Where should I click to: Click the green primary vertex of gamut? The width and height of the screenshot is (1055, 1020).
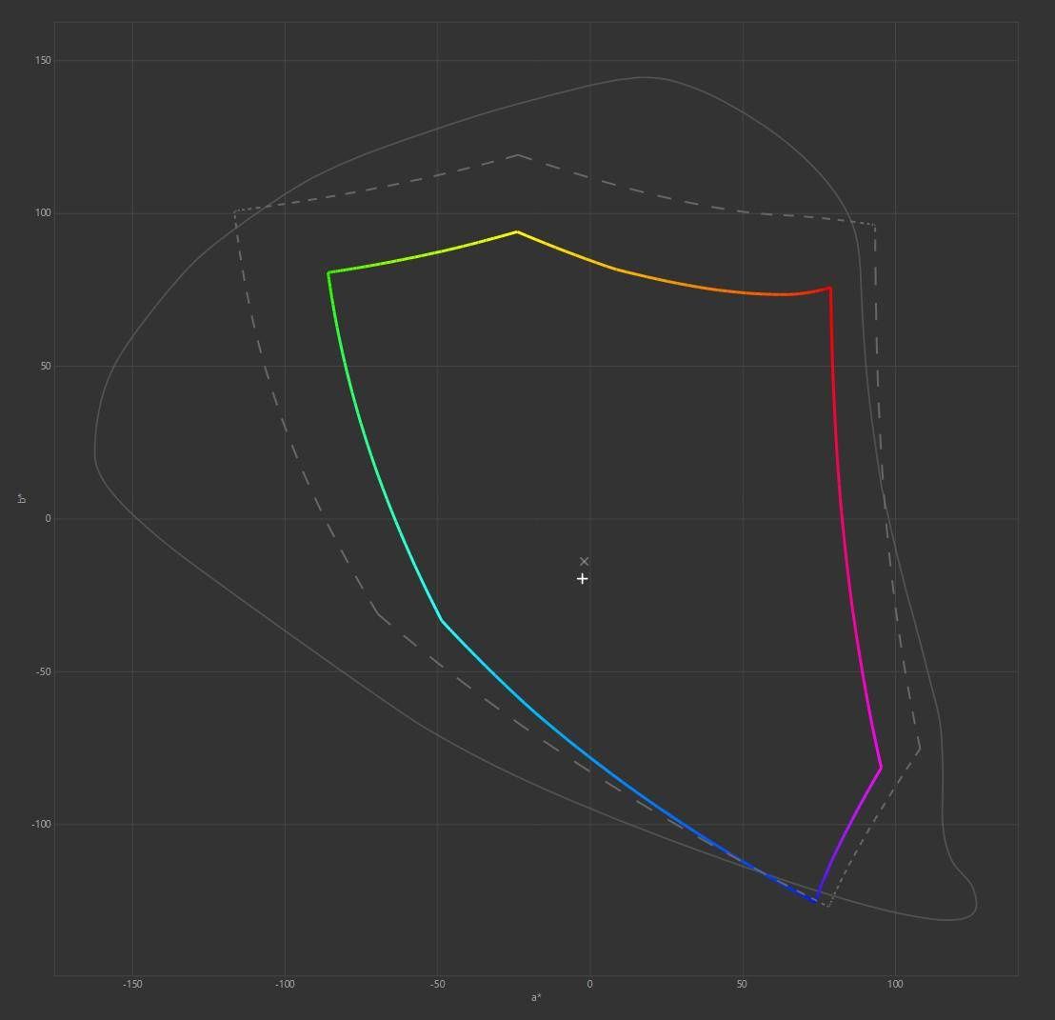coord(328,272)
